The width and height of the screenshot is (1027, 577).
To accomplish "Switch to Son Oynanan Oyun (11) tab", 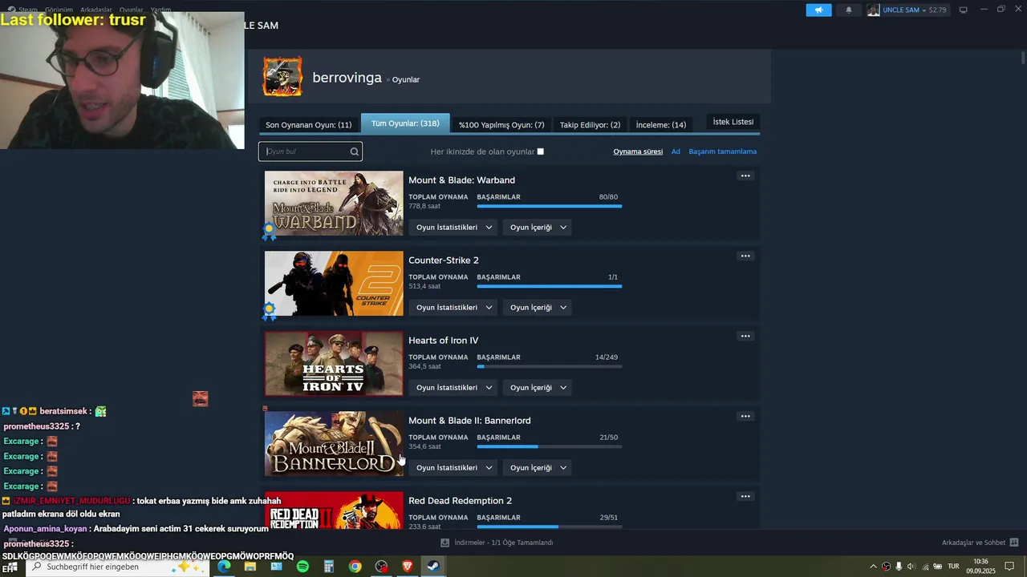I will click(x=309, y=125).
